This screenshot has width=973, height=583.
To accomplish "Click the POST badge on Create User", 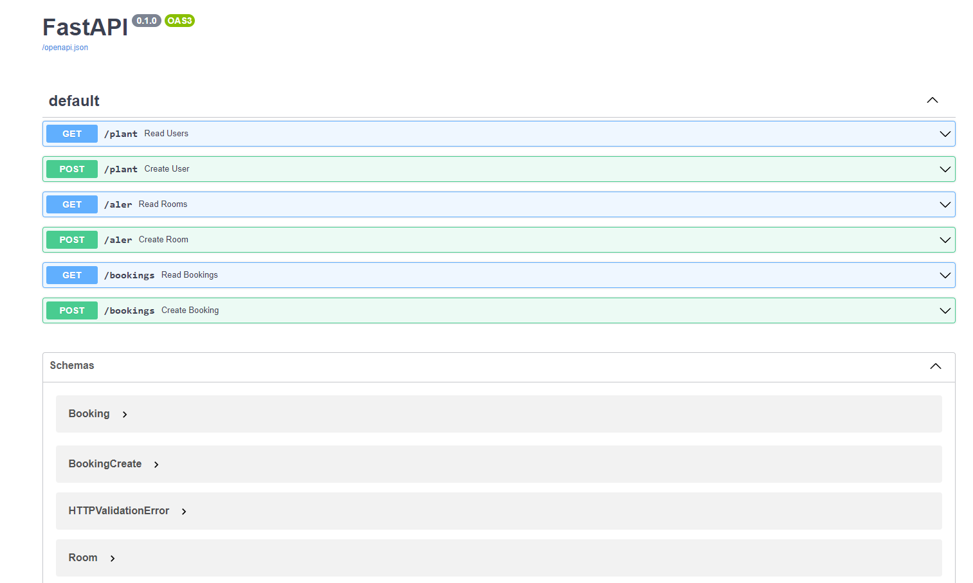I will pyautogui.click(x=71, y=168).
